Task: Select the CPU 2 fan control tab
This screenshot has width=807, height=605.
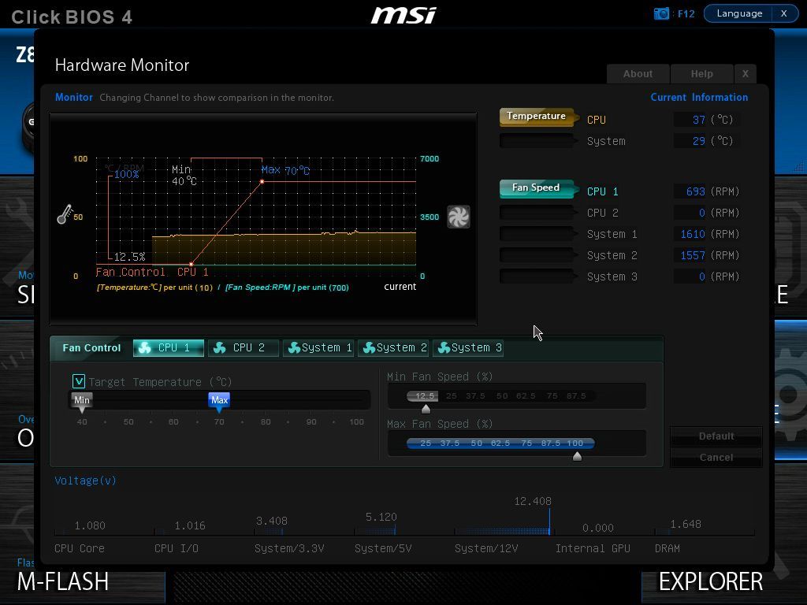Action: point(243,347)
